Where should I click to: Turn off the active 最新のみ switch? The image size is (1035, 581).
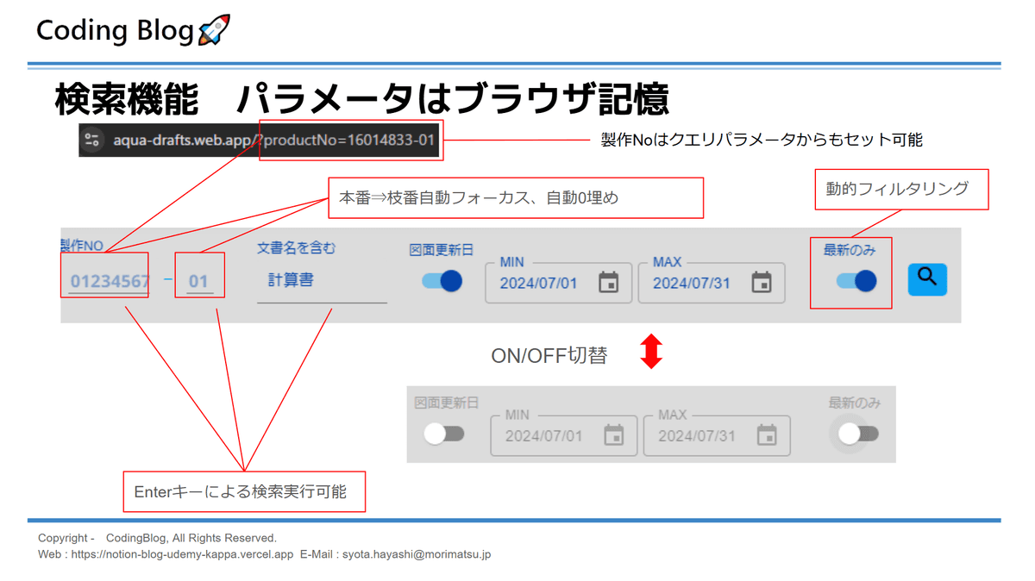point(857,280)
